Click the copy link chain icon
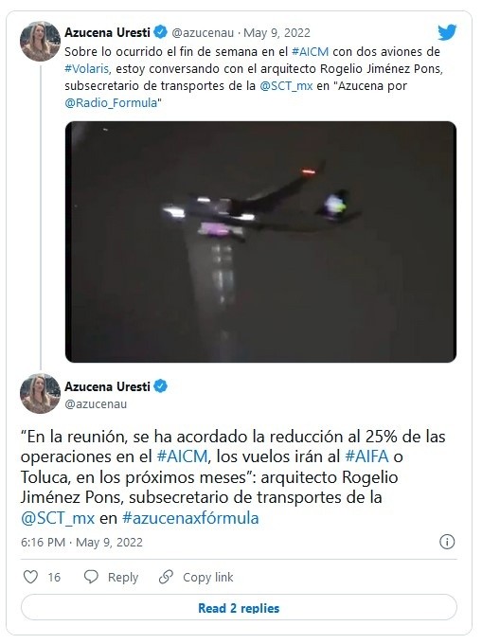482x644 pixels. [x=166, y=577]
